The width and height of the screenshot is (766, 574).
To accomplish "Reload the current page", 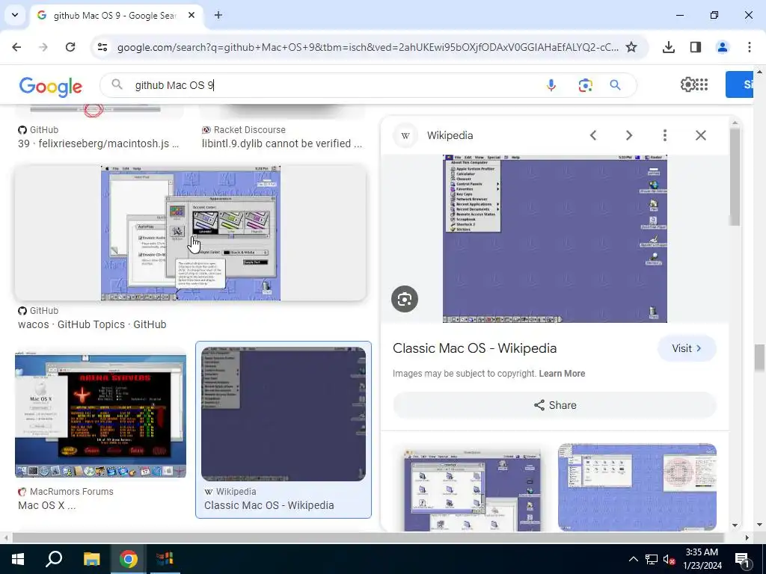I will (x=70, y=47).
